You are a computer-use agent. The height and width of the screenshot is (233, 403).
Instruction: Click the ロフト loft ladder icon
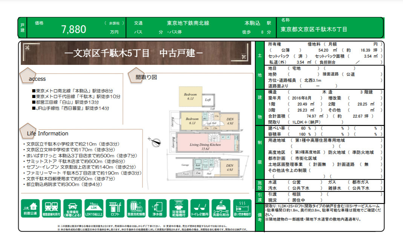tap(115, 208)
